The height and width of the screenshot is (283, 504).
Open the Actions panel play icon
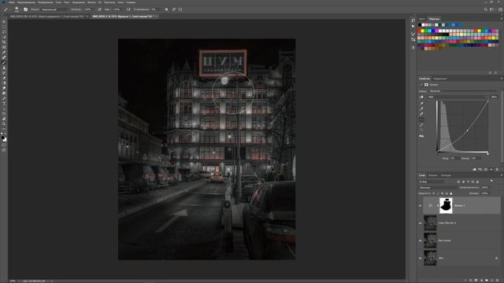[x=413, y=26]
